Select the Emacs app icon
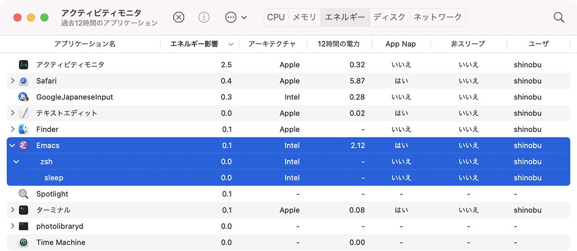 (x=24, y=145)
